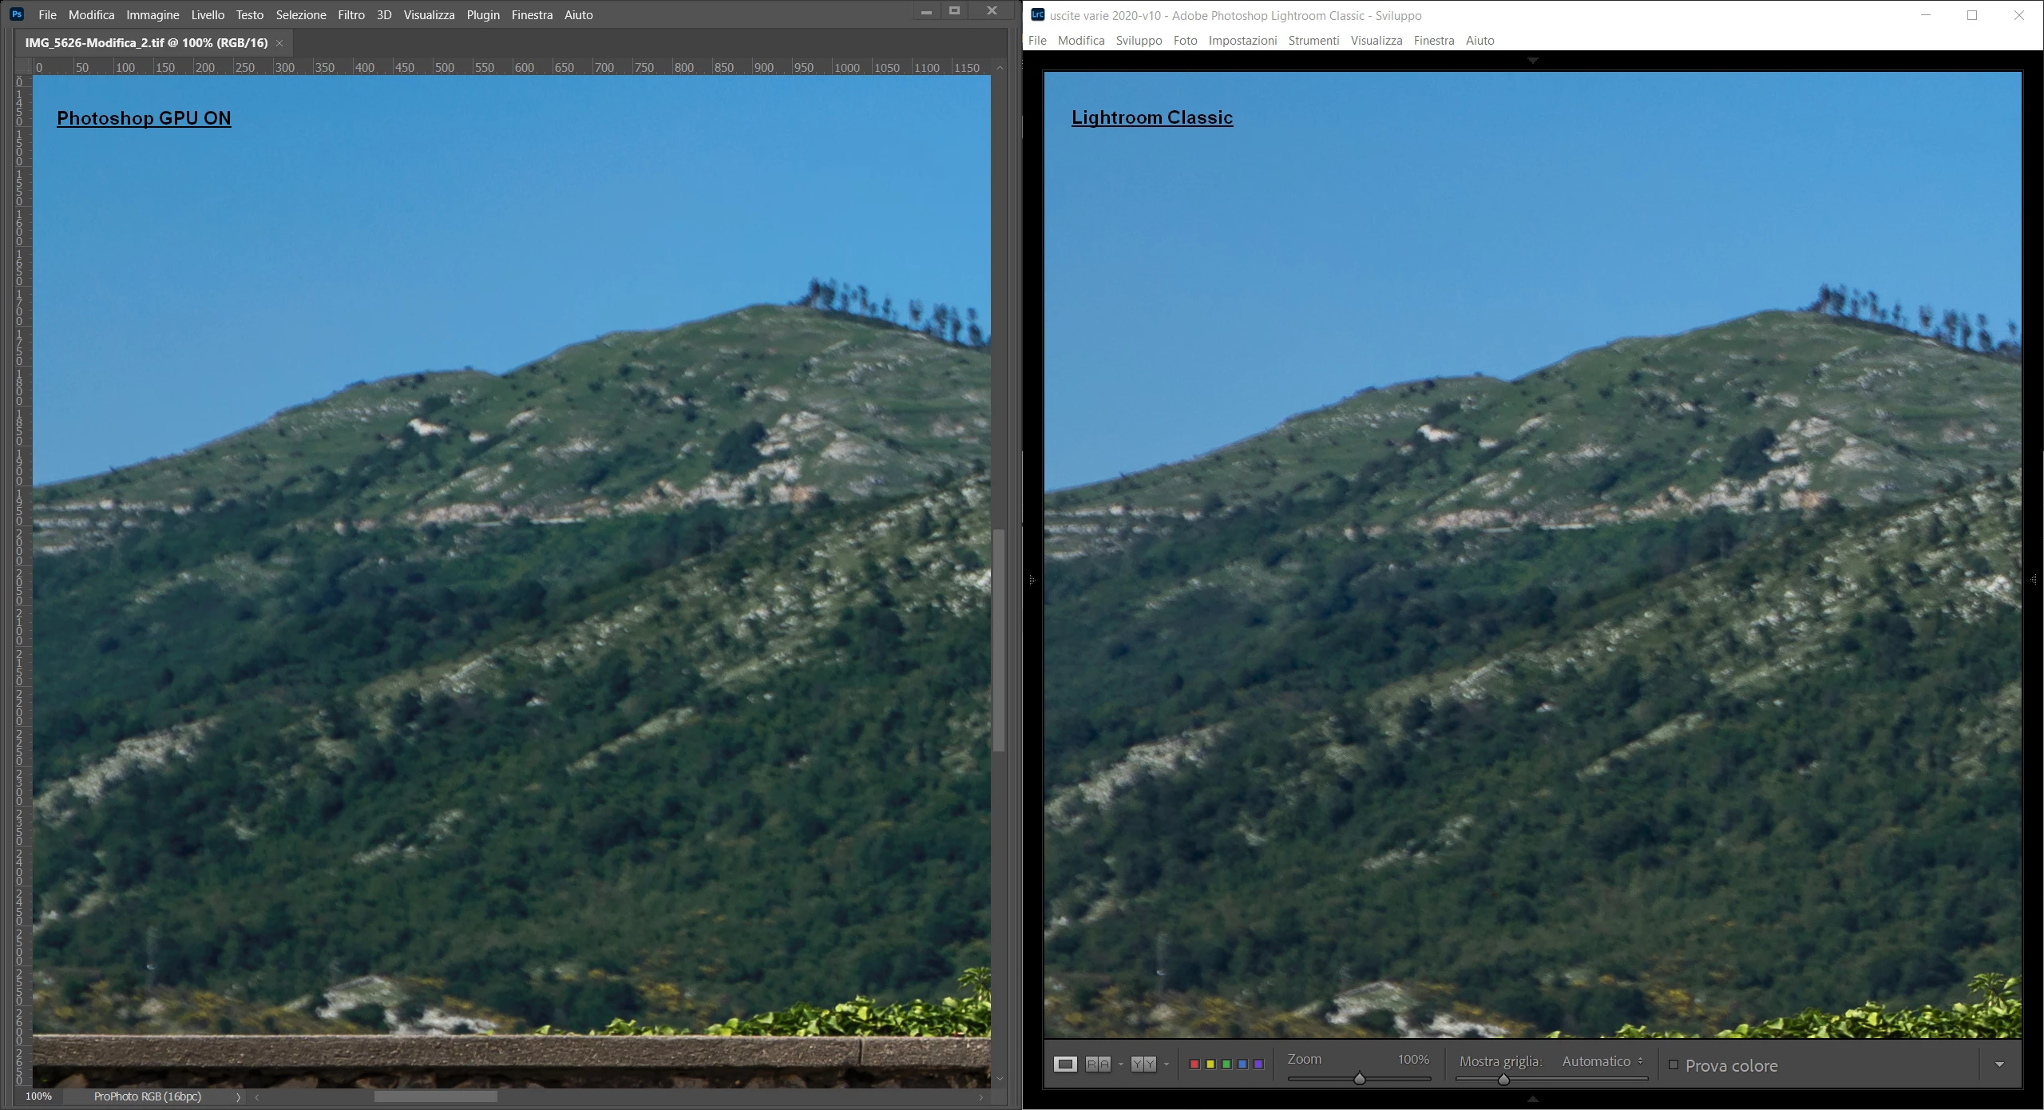Open the Photoshop status bar info arrow

238,1097
